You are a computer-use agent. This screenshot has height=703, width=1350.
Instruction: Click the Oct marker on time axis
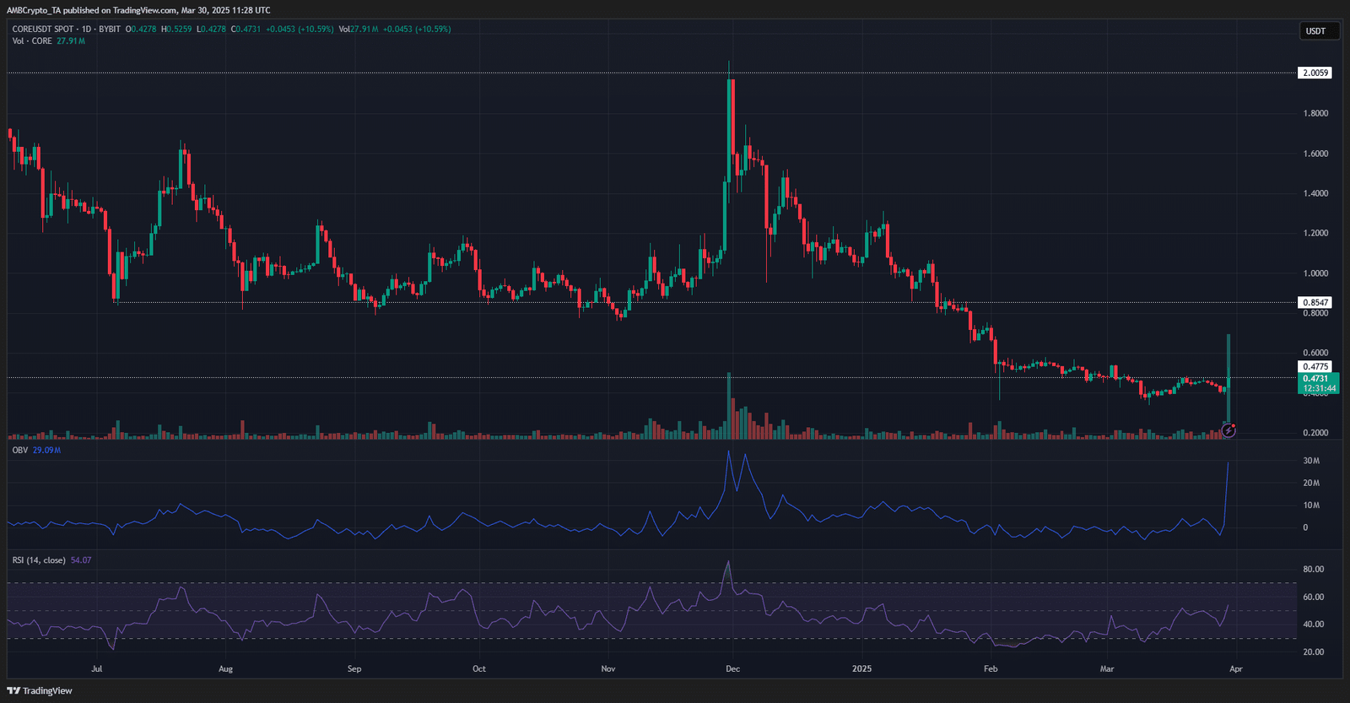(x=478, y=668)
